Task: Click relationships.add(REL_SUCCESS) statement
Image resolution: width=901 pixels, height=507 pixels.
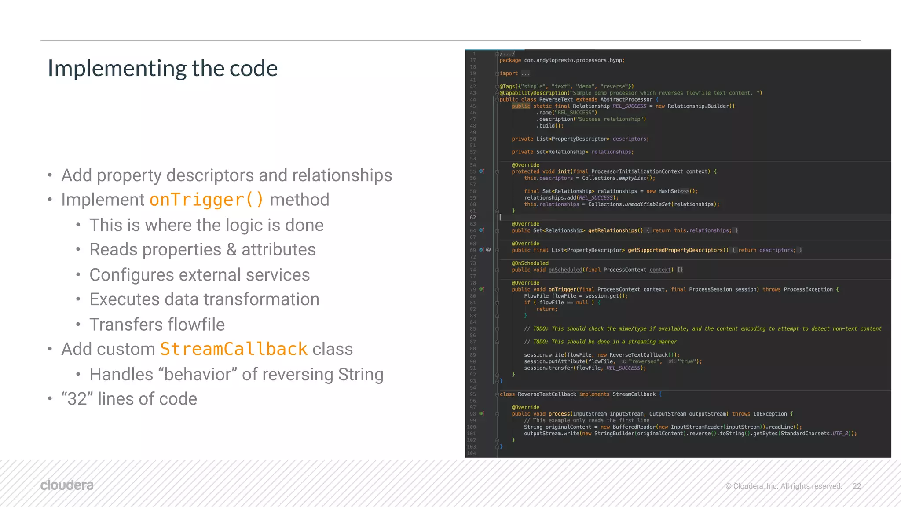Action: pos(571,198)
